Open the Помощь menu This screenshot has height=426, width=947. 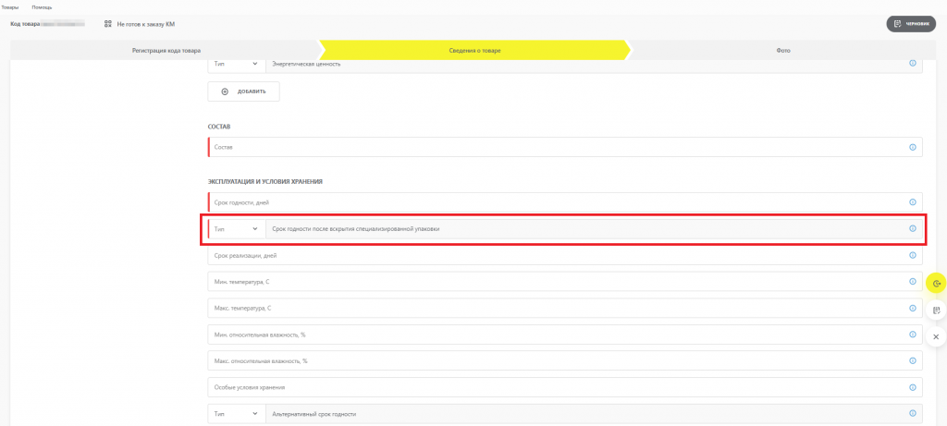[x=42, y=6]
